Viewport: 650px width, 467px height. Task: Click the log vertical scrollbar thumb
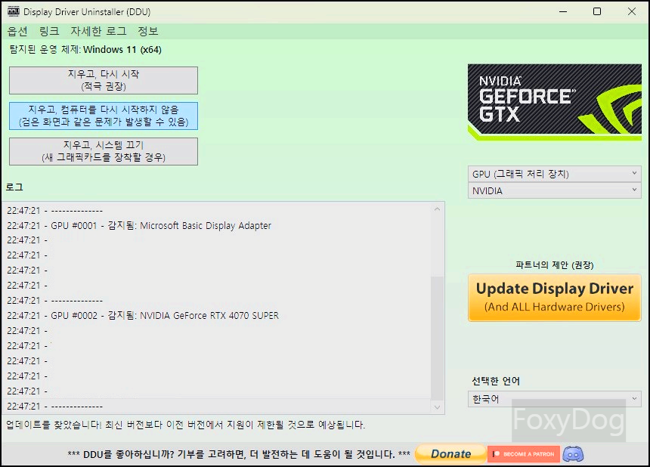pyautogui.click(x=437, y=338)
